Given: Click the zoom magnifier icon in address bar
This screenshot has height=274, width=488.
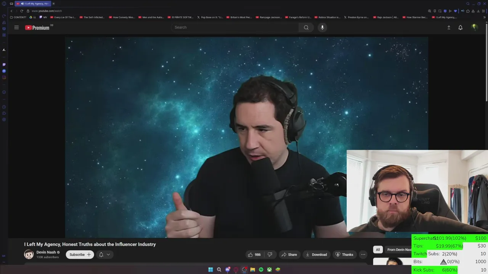Looking at the screenshot, I should (x=430, y=11).
